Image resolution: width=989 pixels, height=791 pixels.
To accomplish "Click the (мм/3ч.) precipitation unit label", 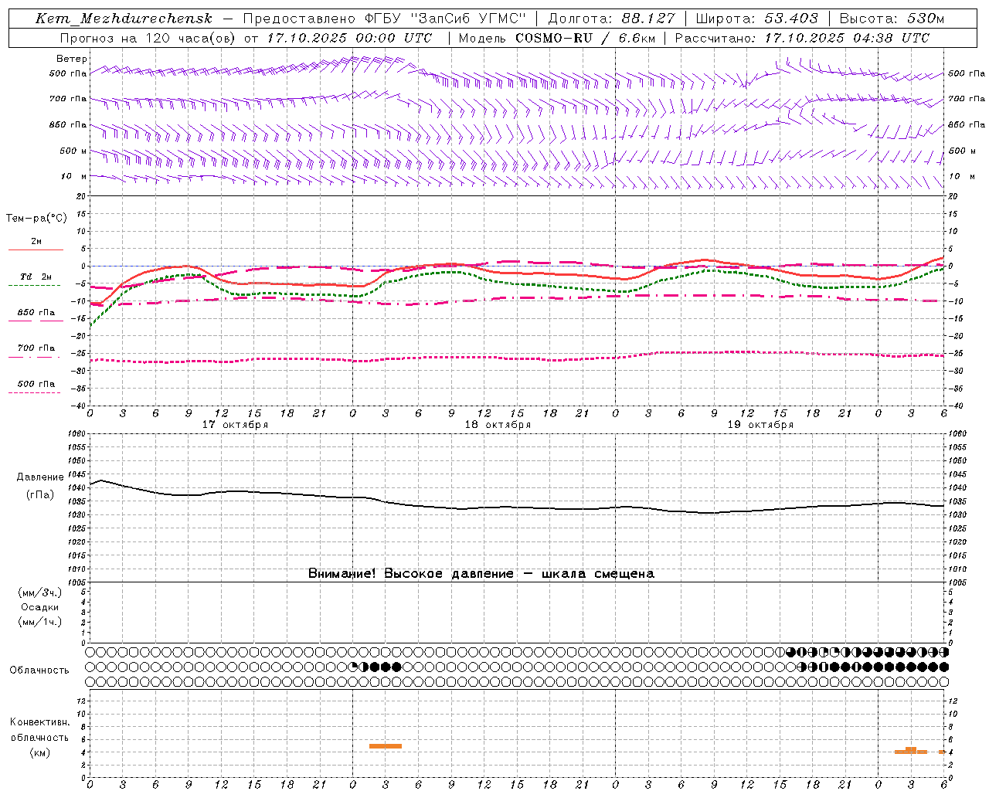I will coord(40,592).
